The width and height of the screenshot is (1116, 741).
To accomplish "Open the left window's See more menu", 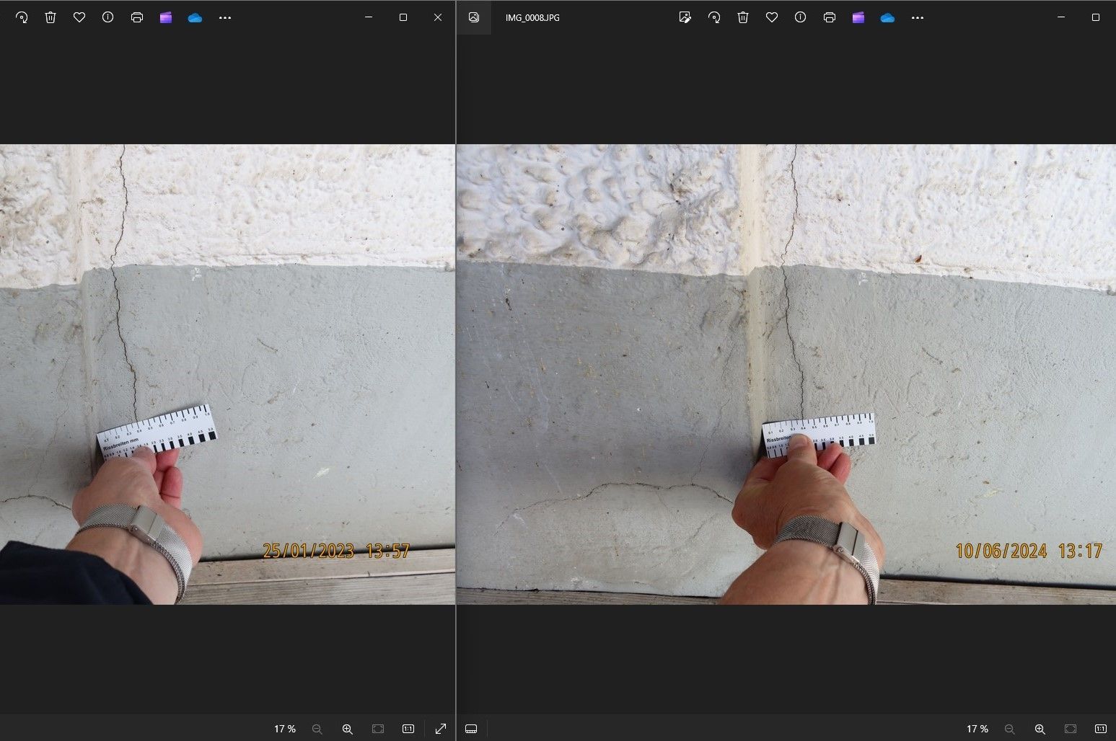I will (x=225, y=17).
